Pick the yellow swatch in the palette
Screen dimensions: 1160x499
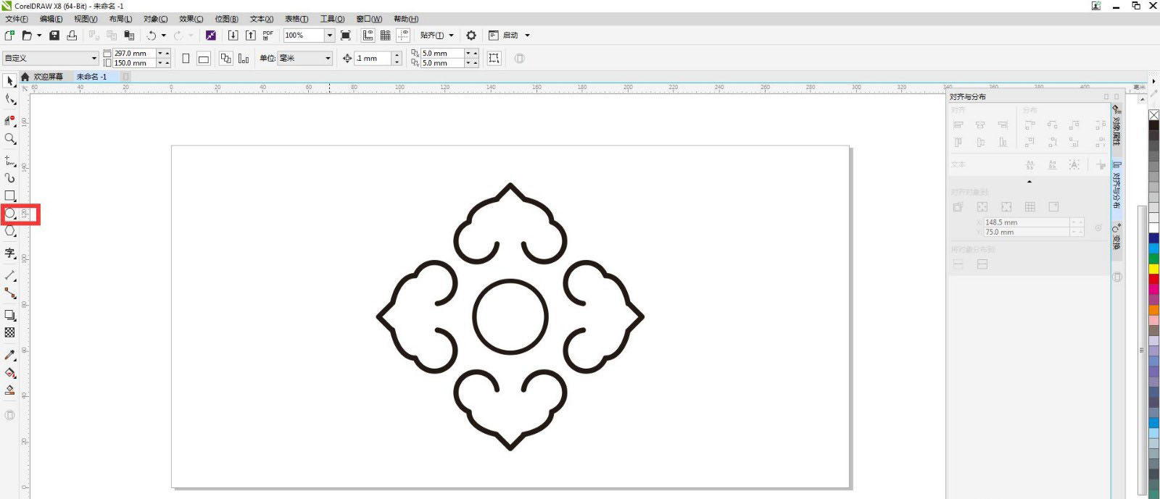pos(1153,269)
